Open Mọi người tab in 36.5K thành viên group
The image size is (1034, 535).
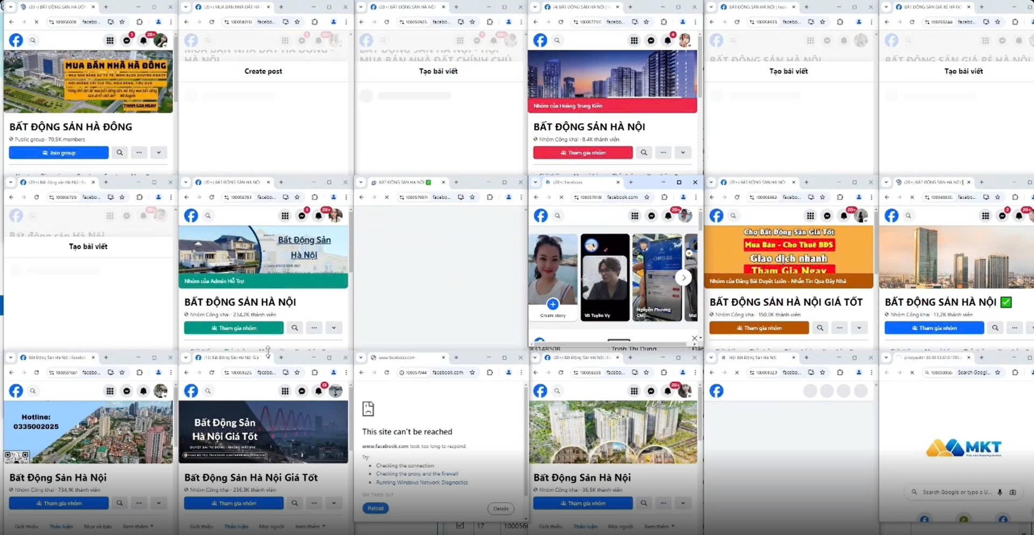point(621,526)
